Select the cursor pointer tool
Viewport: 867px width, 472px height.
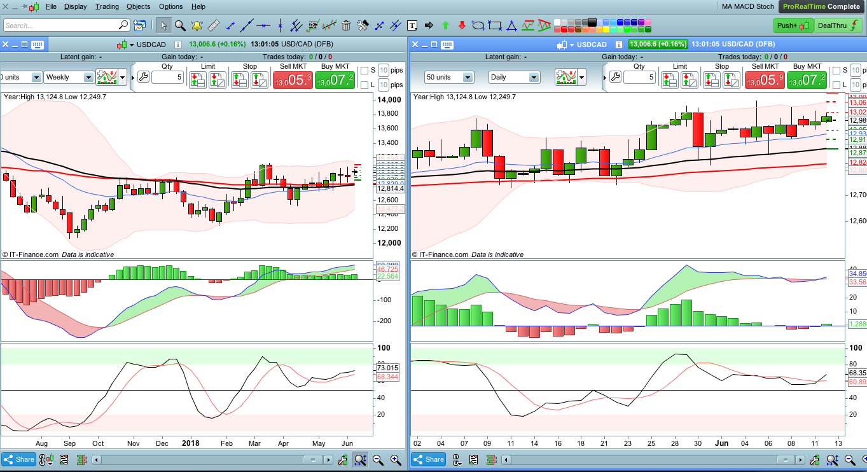[x=163, y=25]
